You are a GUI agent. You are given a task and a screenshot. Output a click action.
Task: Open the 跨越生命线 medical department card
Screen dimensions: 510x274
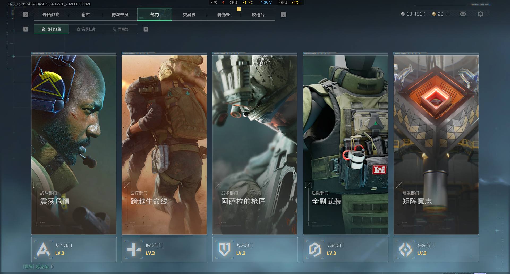[x=164, y=145]
